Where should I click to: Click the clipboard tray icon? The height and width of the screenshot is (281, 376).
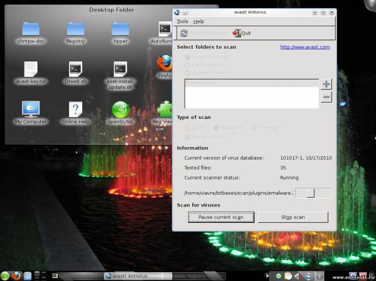(x=288, y=276)
